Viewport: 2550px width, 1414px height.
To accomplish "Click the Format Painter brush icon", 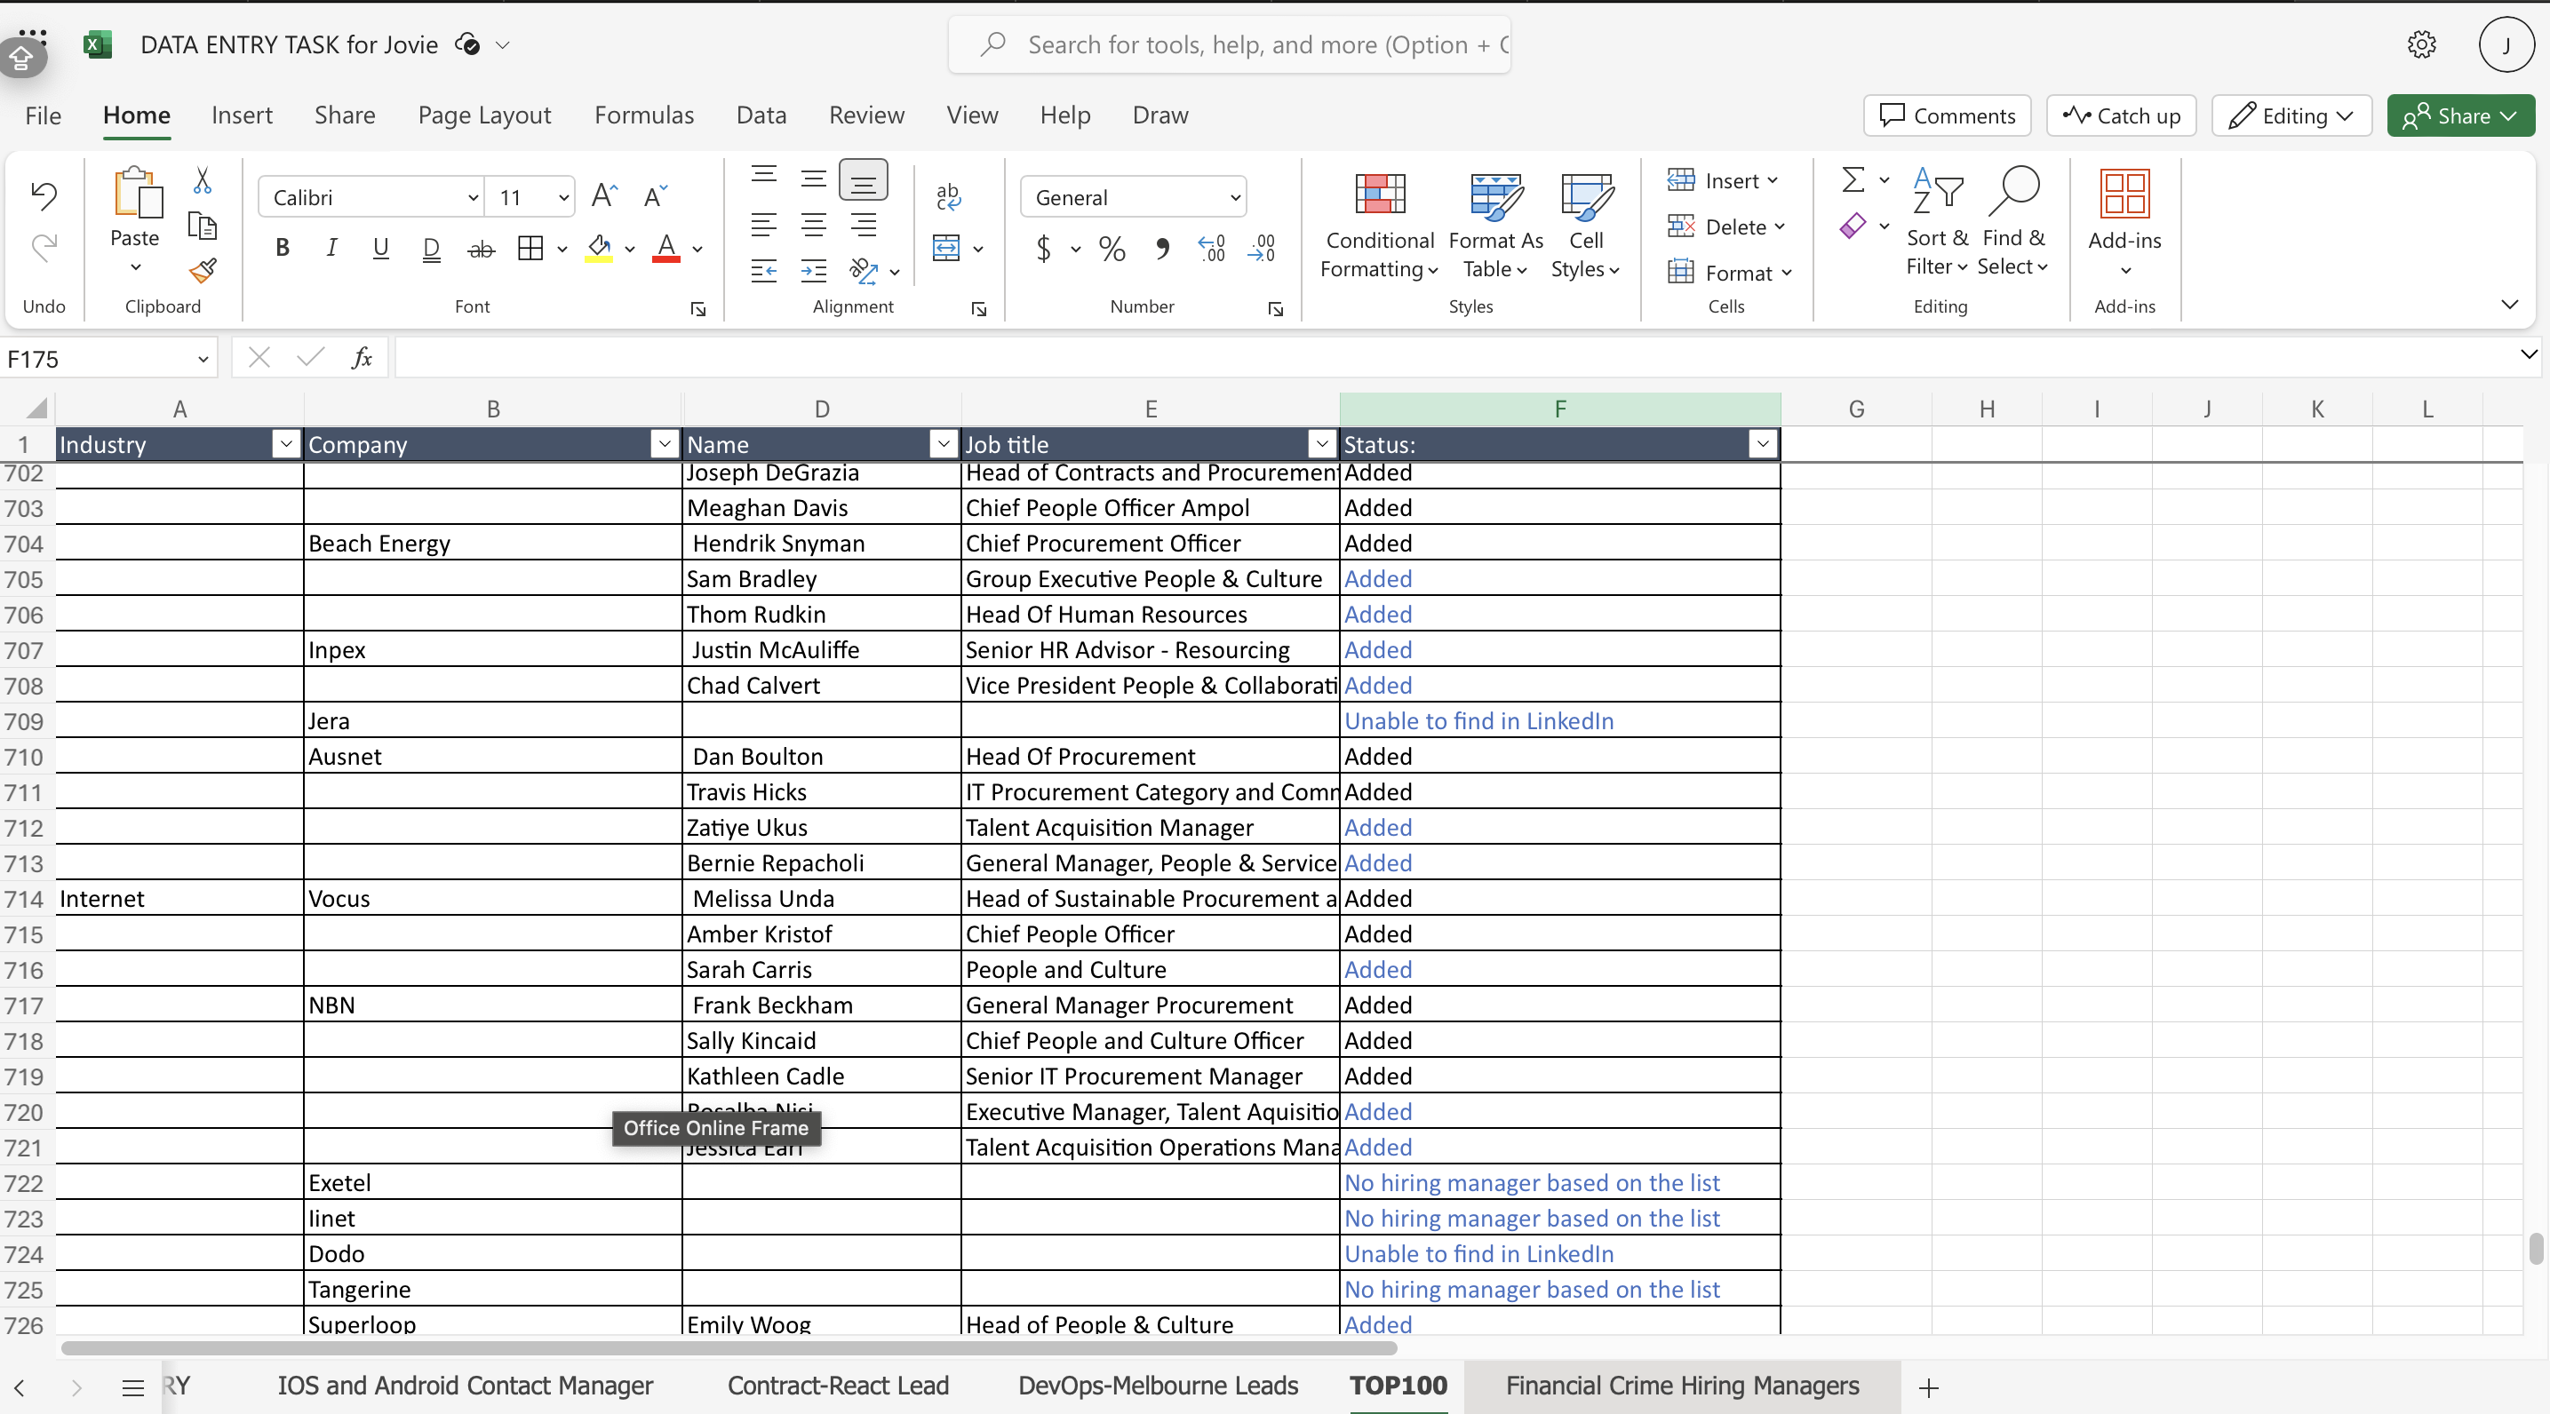I will (x=203, y=270).
